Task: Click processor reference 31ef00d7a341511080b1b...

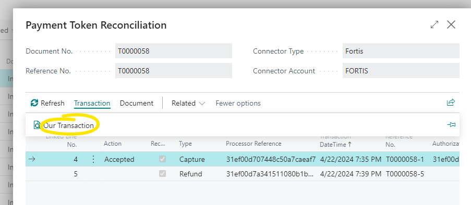Action: click(270, 174)
